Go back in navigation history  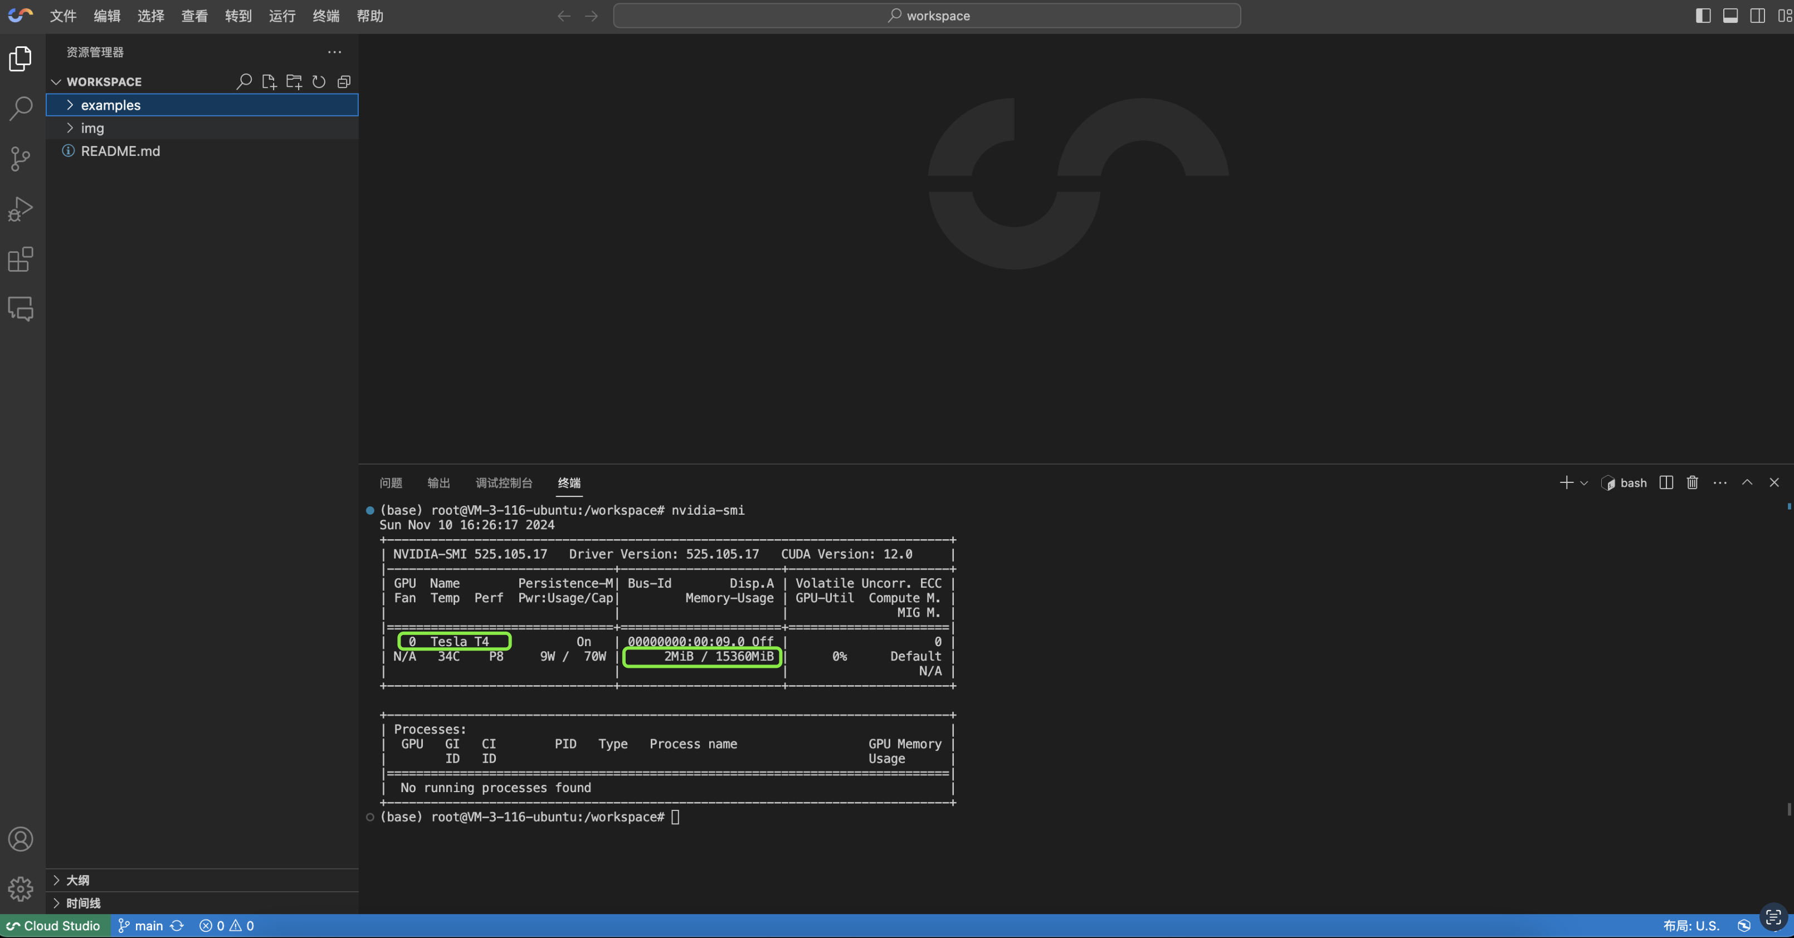point(564,16)
